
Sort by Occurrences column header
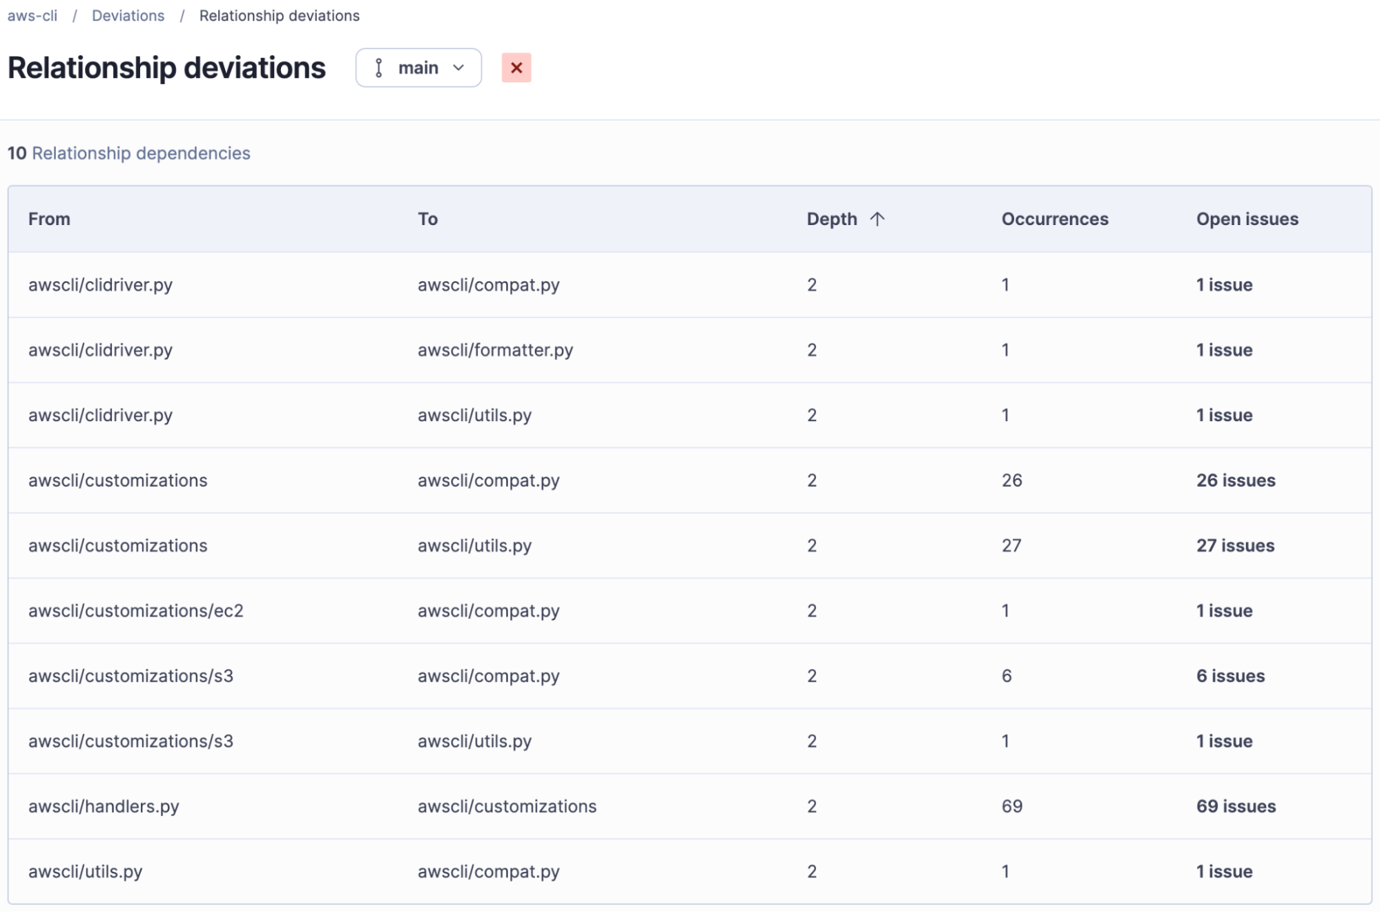1055,219
